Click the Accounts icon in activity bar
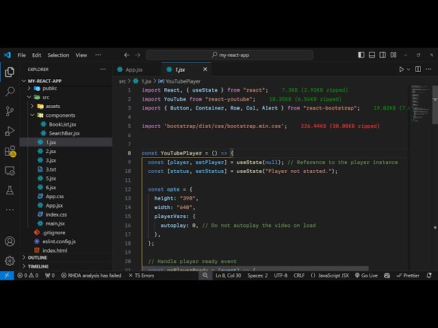Screen dimensions: 438x328 pyautogui.click(x=10, y=241)
